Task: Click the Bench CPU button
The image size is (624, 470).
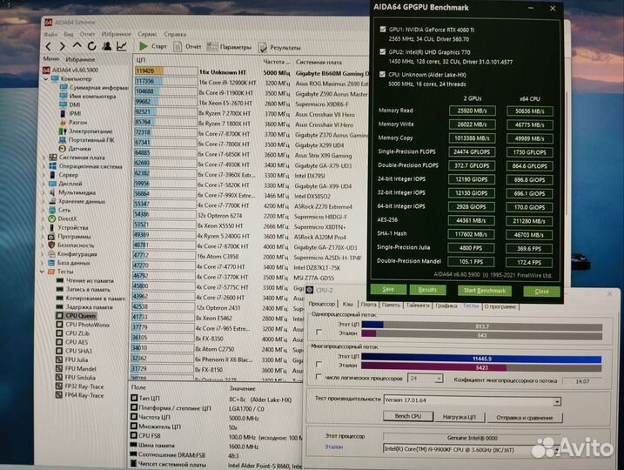Action: (x=408, y=416)
